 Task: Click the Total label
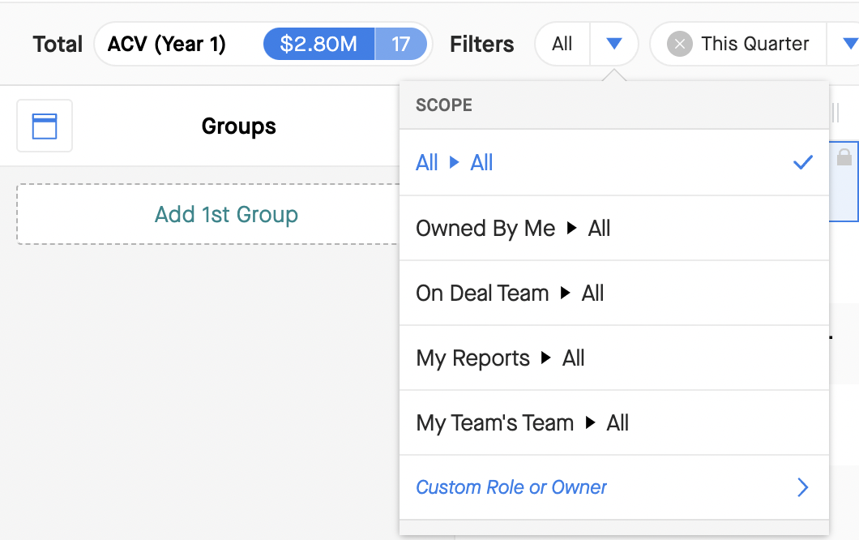click(x=58, y=45)
